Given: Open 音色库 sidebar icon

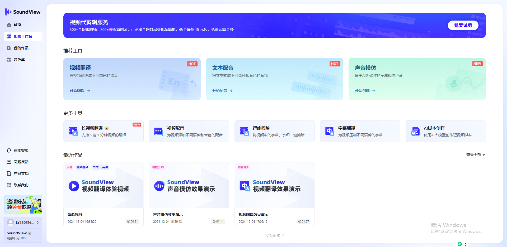Looking at the screenshot, I should 9,60.
